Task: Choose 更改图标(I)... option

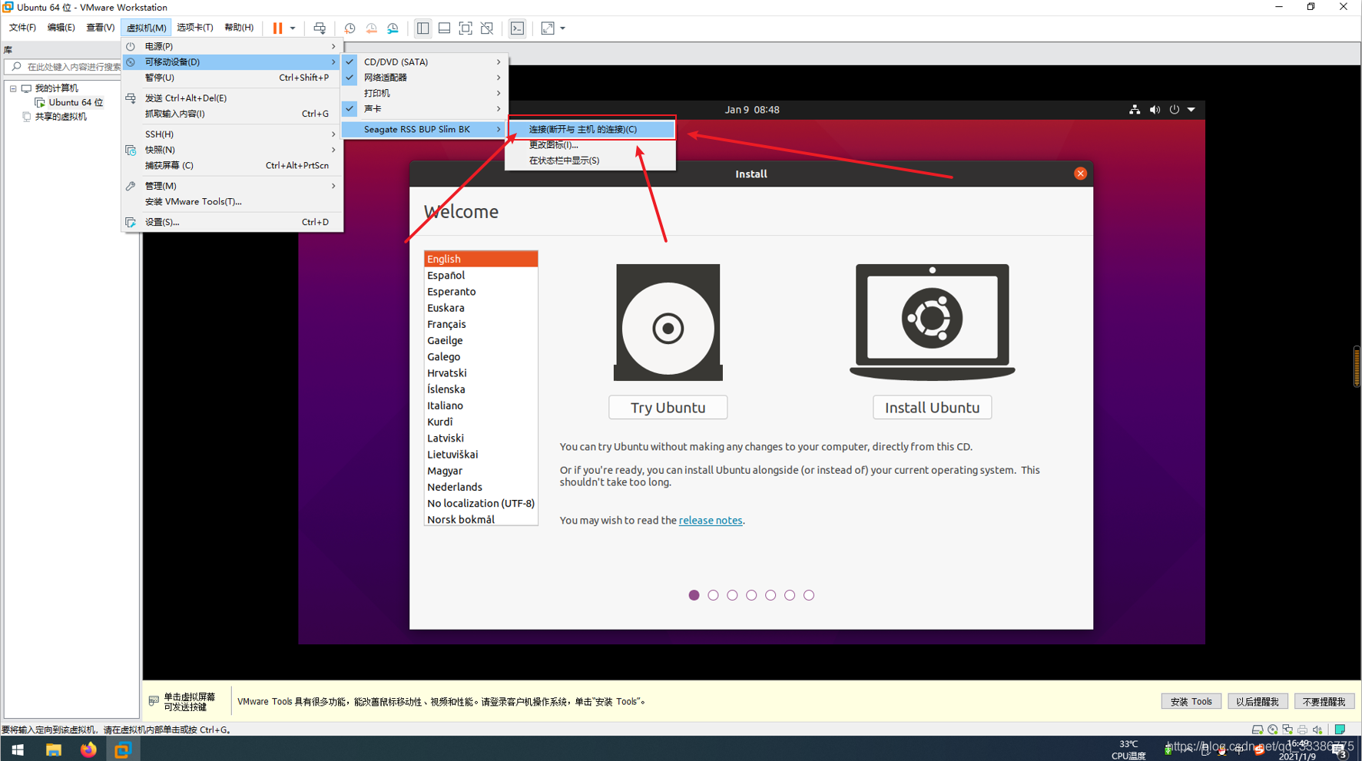Action: 591,145
